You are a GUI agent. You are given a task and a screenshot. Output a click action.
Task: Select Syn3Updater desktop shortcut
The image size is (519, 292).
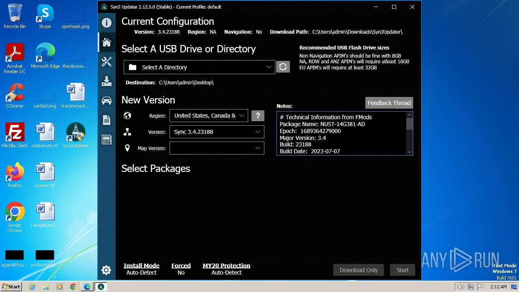pos(75,135)
